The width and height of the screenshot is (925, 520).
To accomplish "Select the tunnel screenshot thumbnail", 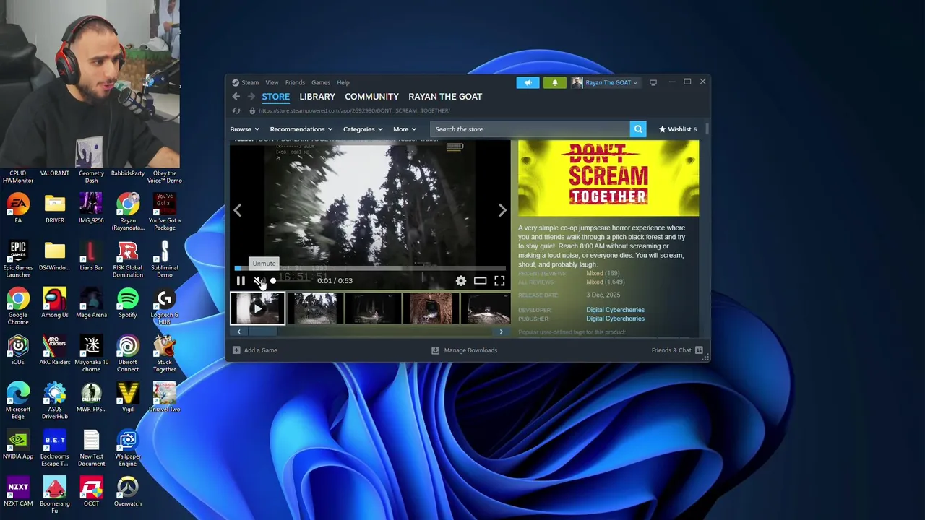I will pyautogui.click(x=431, y=308).
